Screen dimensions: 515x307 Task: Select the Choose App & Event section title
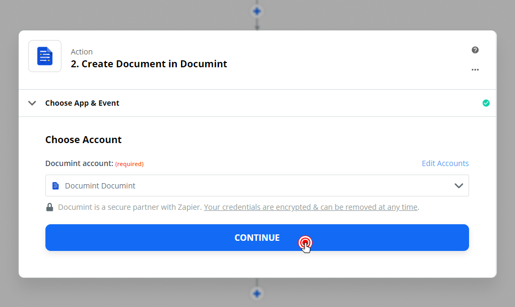point(82,103)
